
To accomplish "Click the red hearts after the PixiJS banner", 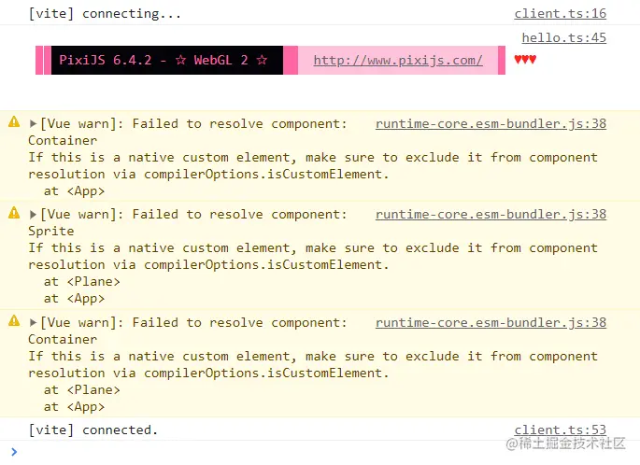I will click(x=525, y=60).
